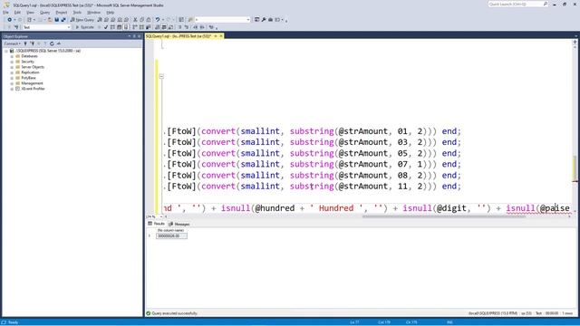Expand the Databases folder node
The width and height of the screenshot is (580, 326).
click(x=12, y=56)
